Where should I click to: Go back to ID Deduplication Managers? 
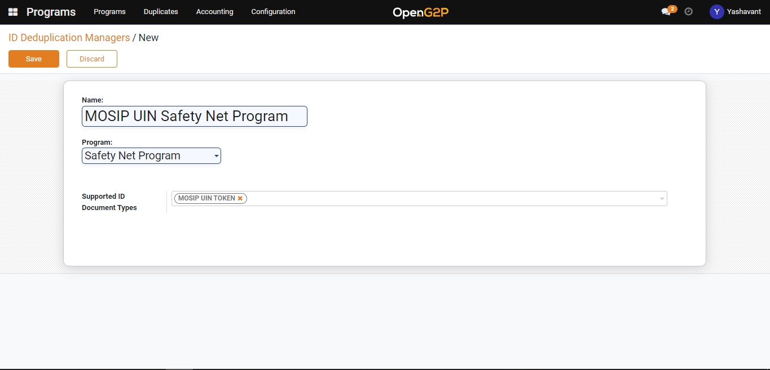tap(69, 38)
